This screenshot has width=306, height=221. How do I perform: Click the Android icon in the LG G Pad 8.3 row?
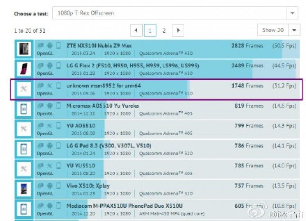coord(50,145)
